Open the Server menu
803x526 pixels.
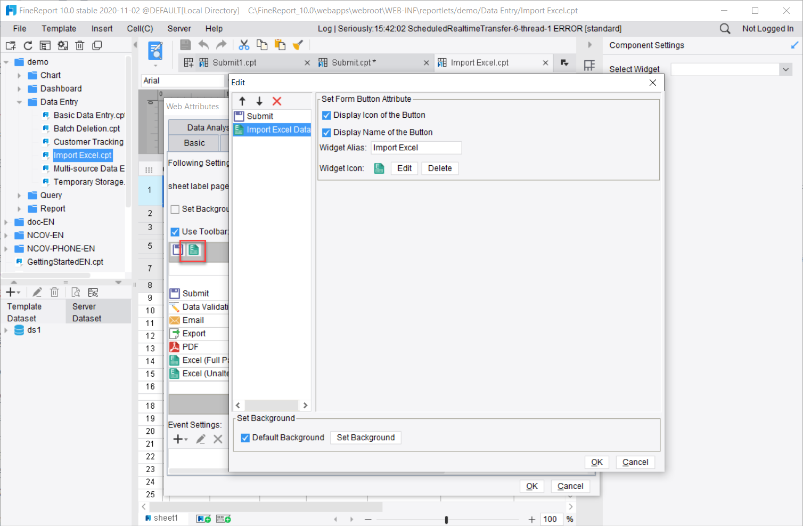[x=179, y=29]
